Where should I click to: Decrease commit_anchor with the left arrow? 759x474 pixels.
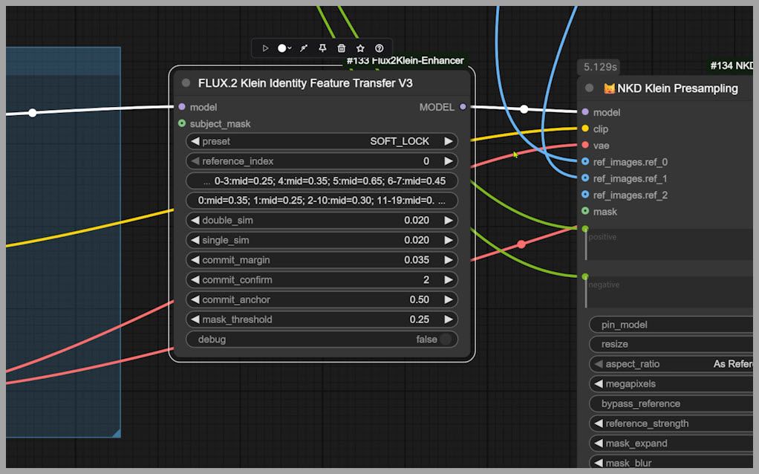pos(195,299)
